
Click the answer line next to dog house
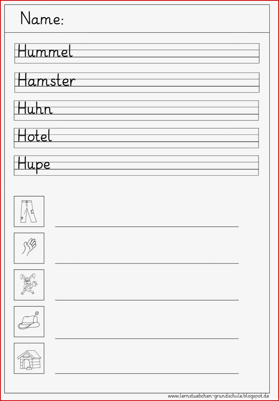[147, 373]
